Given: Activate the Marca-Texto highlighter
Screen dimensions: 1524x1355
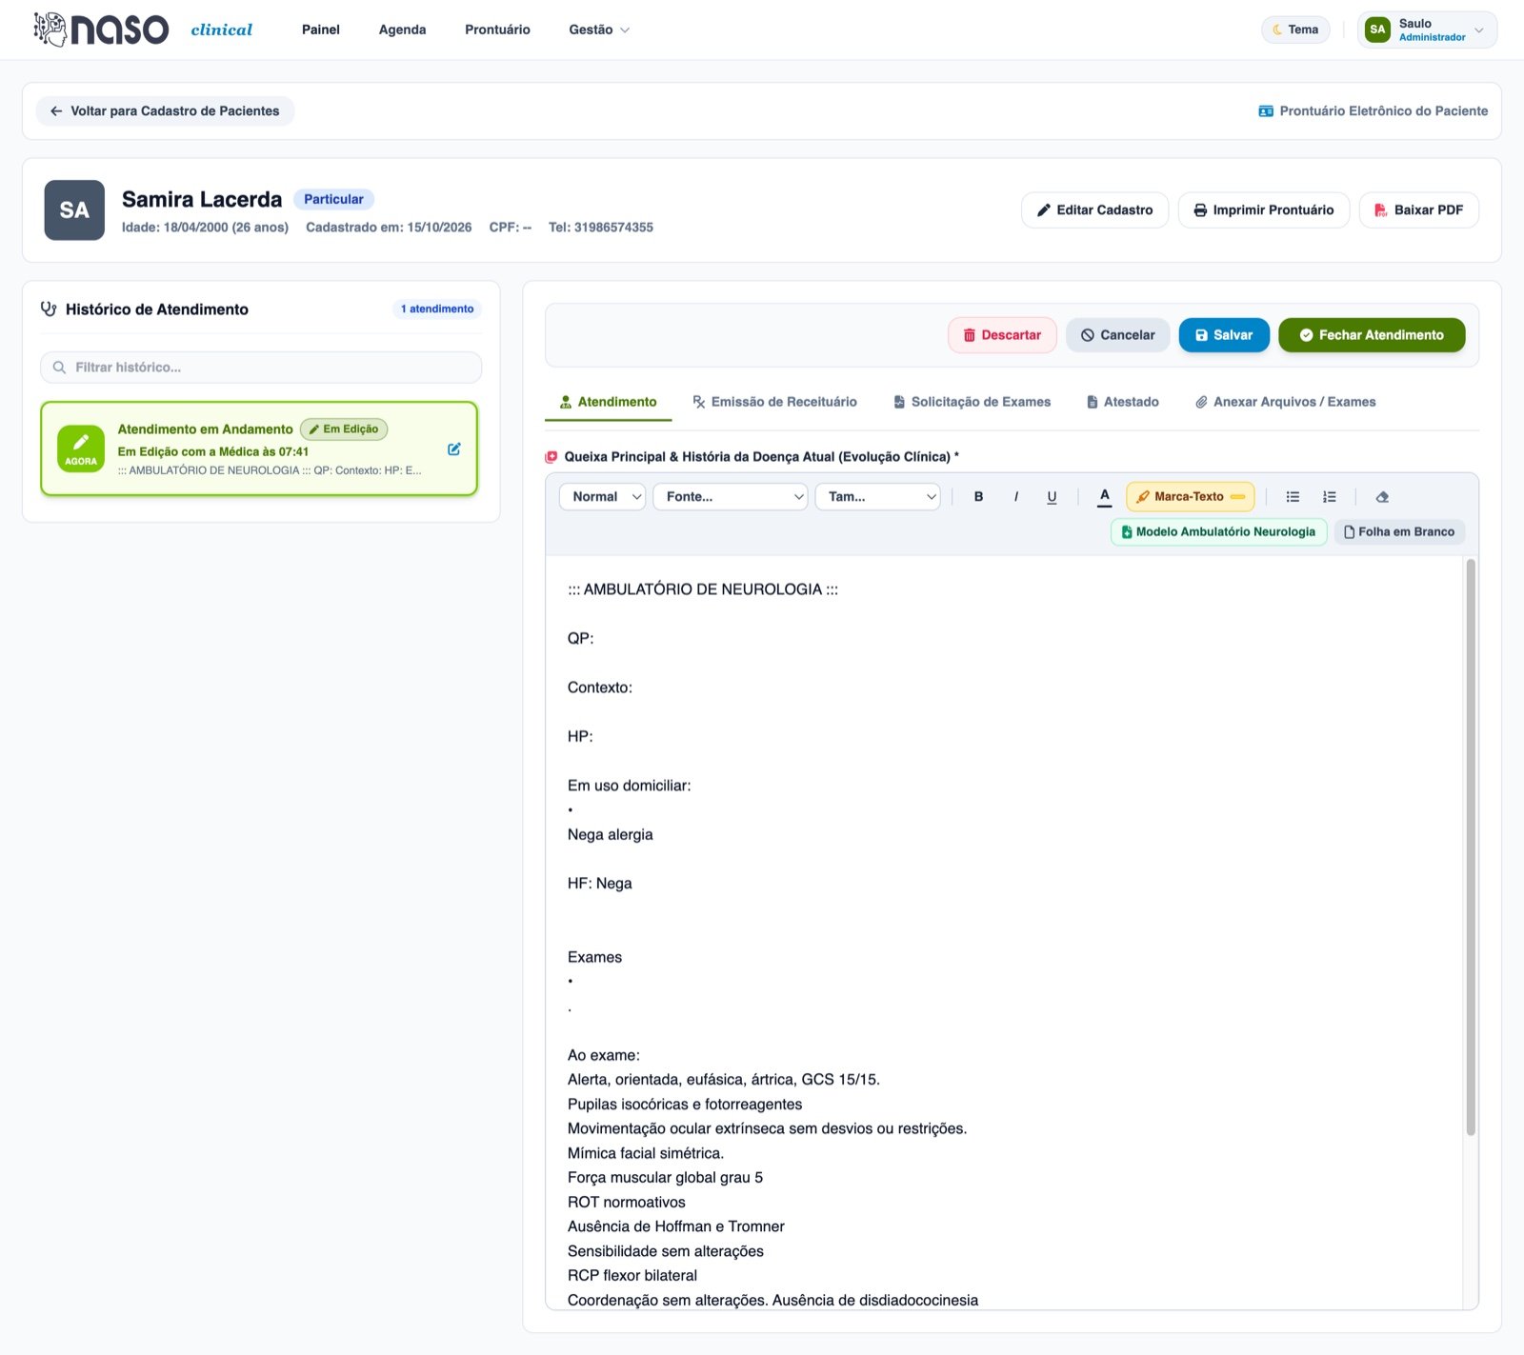Looking at the screenshot, I should coord(1190,497).
